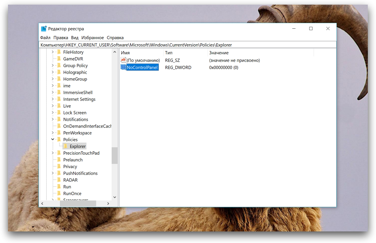Click the OnDemandInterfaceCache folder icon
Screen dimensions: 376x243
59,126
